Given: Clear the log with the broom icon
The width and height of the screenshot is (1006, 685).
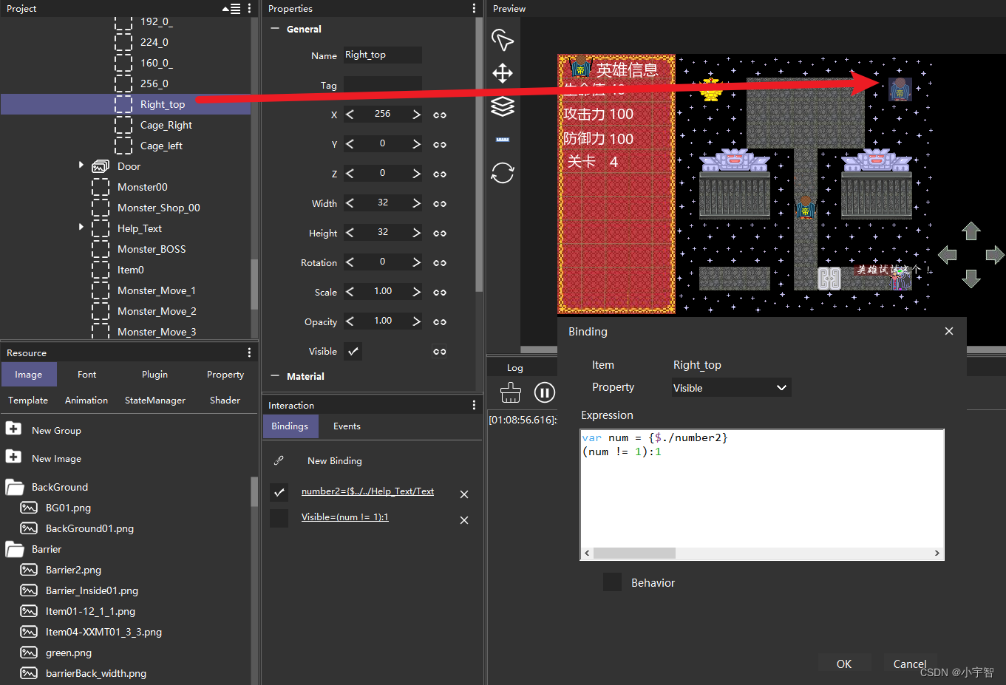Looking at the screenshot, I should tap(511, 392).
